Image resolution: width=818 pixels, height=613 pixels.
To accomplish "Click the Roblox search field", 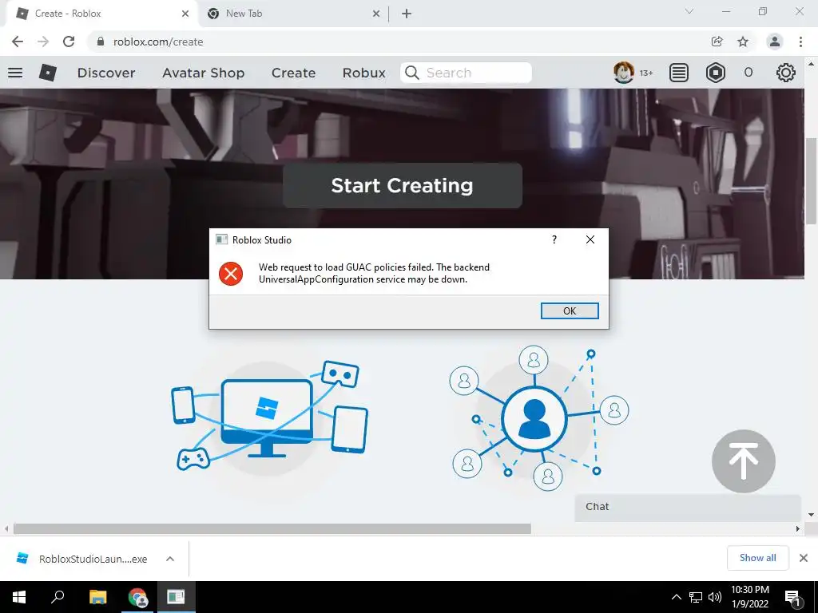I will (x=466, y=73).
